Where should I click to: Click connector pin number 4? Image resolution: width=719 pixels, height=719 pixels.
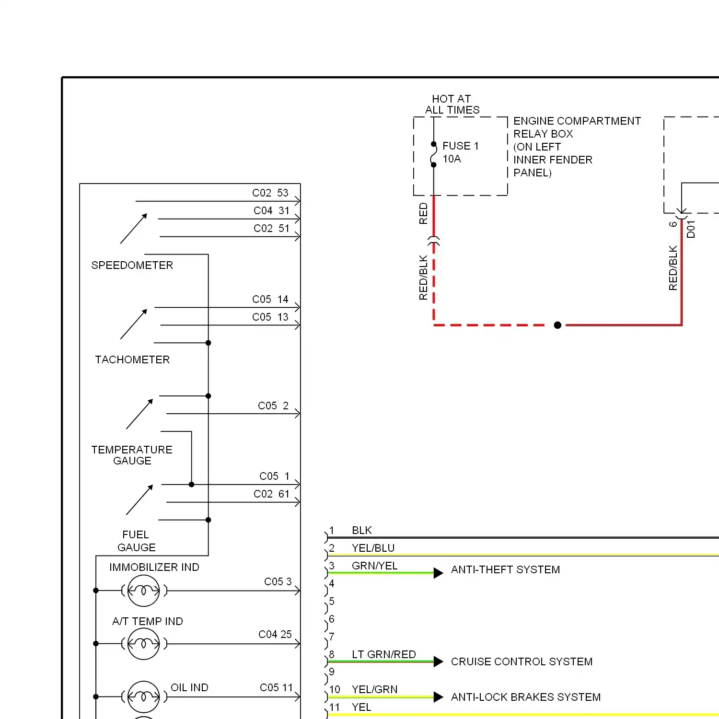coord(332,583)
